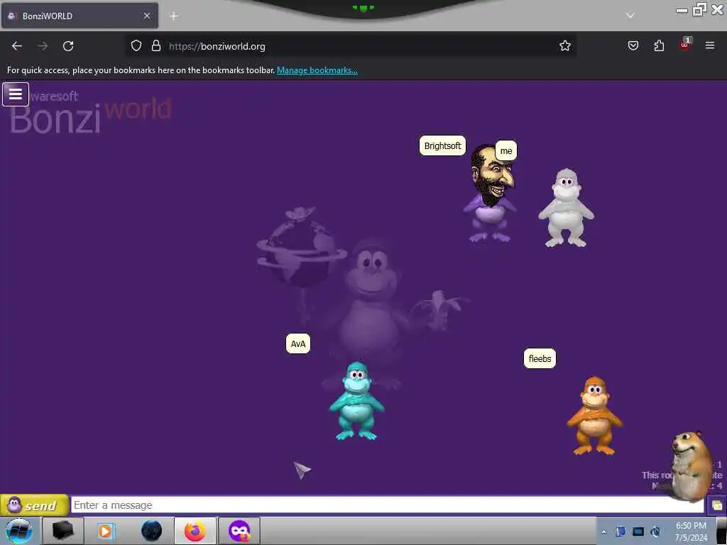Screen dimensions: 727x545
Task: Minimize the Firefox window
Action: [682, 10]
